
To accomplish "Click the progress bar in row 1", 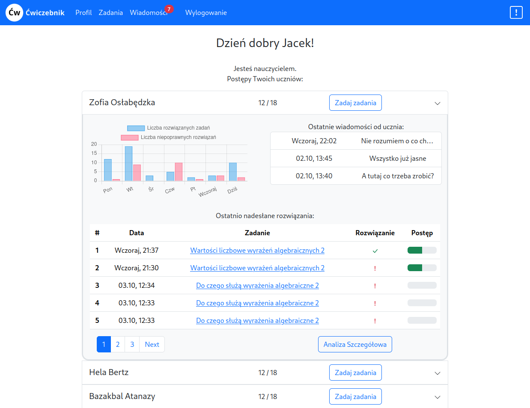I will (422, 250).
